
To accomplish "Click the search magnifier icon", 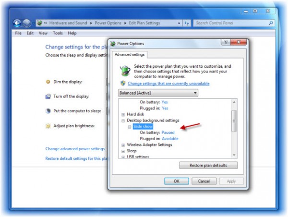I will click(x=271, y=23).
